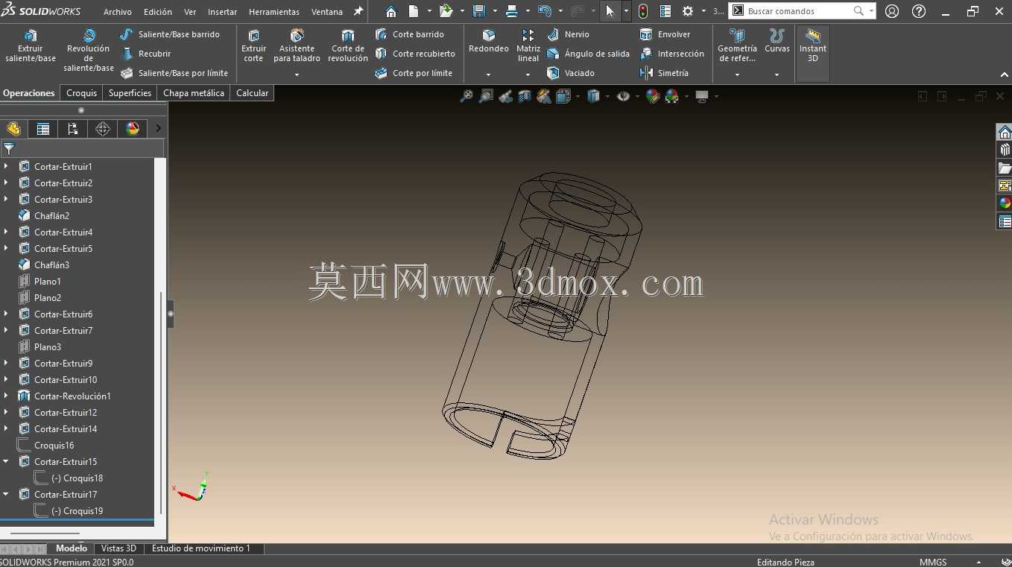Open appearances in the task pane
Screen dimensions: 1012x567
pyautogui.click(x=1005, y=203)
